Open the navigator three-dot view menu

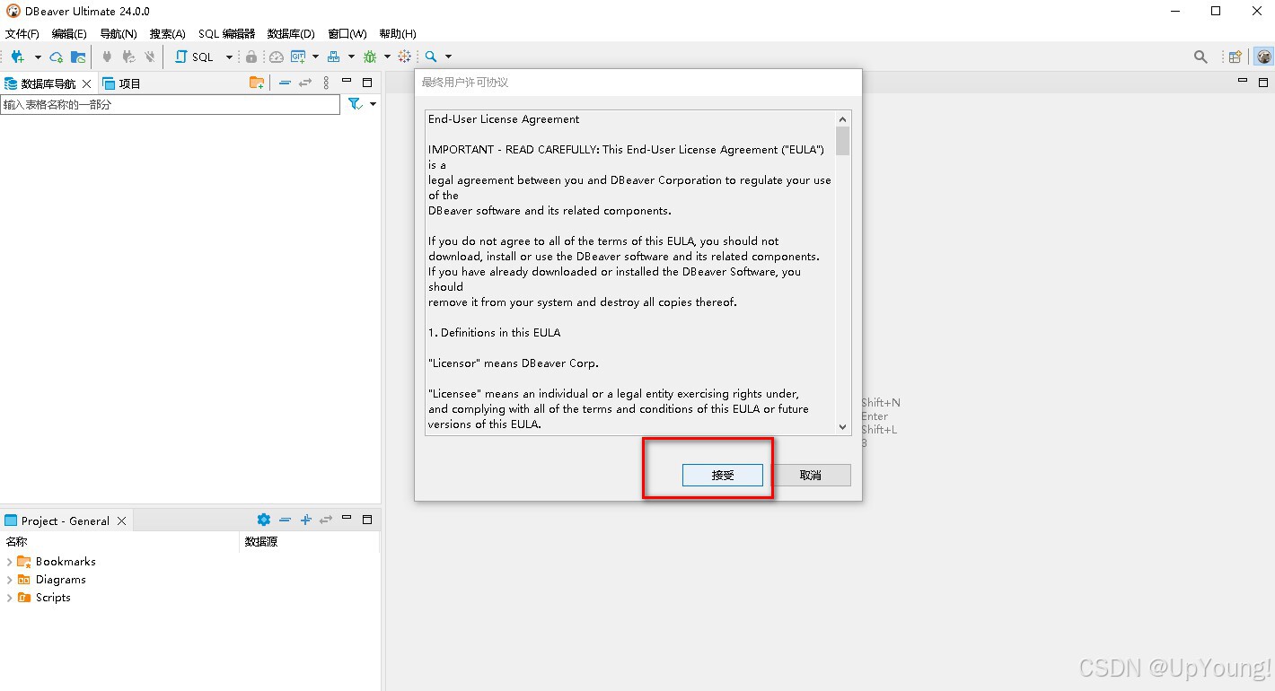click(x=326, y=83)
